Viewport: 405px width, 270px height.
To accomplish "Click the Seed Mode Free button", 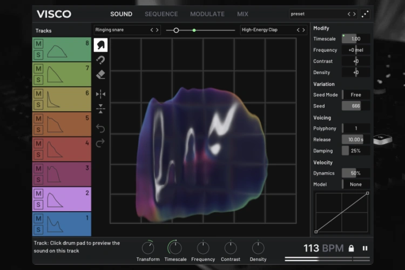I will tap(356, 94).
